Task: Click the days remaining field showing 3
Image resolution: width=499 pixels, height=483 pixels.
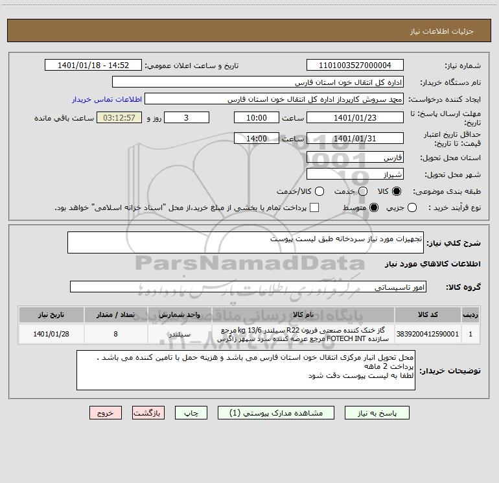Action: click(x=187, y=117)
